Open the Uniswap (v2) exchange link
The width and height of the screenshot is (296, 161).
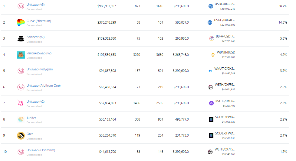pos(35,101)
